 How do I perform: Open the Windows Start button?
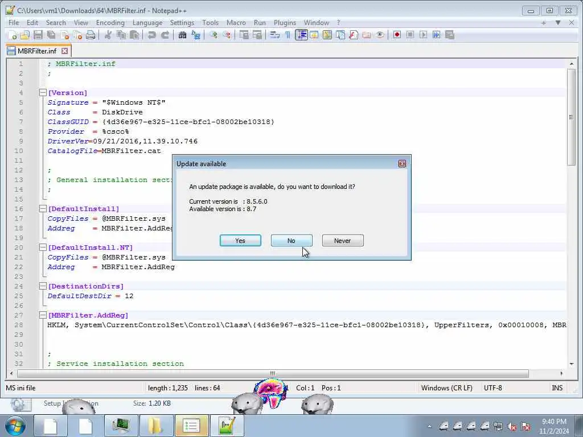[15, 426]
